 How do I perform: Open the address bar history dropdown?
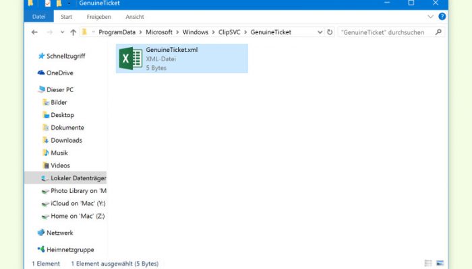point(320,32)
